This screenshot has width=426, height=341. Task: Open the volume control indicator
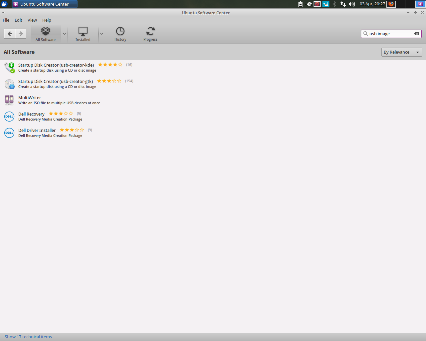pos(352,4)
